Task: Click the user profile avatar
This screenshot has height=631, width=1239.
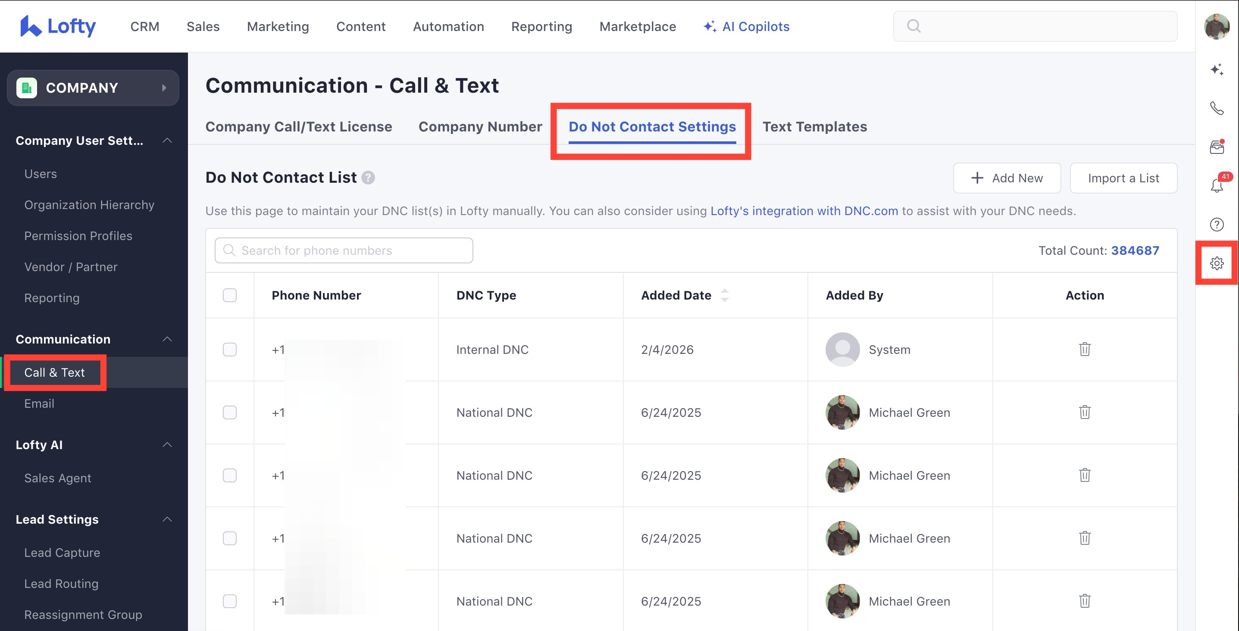Action: pyautogui.click(x=1217, y=26)
